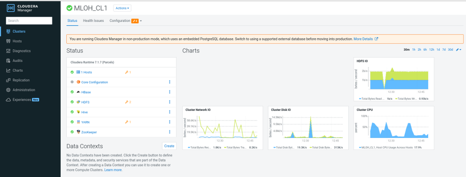
Task: Open Replication in the sidebar
Action: coord(21,80)
